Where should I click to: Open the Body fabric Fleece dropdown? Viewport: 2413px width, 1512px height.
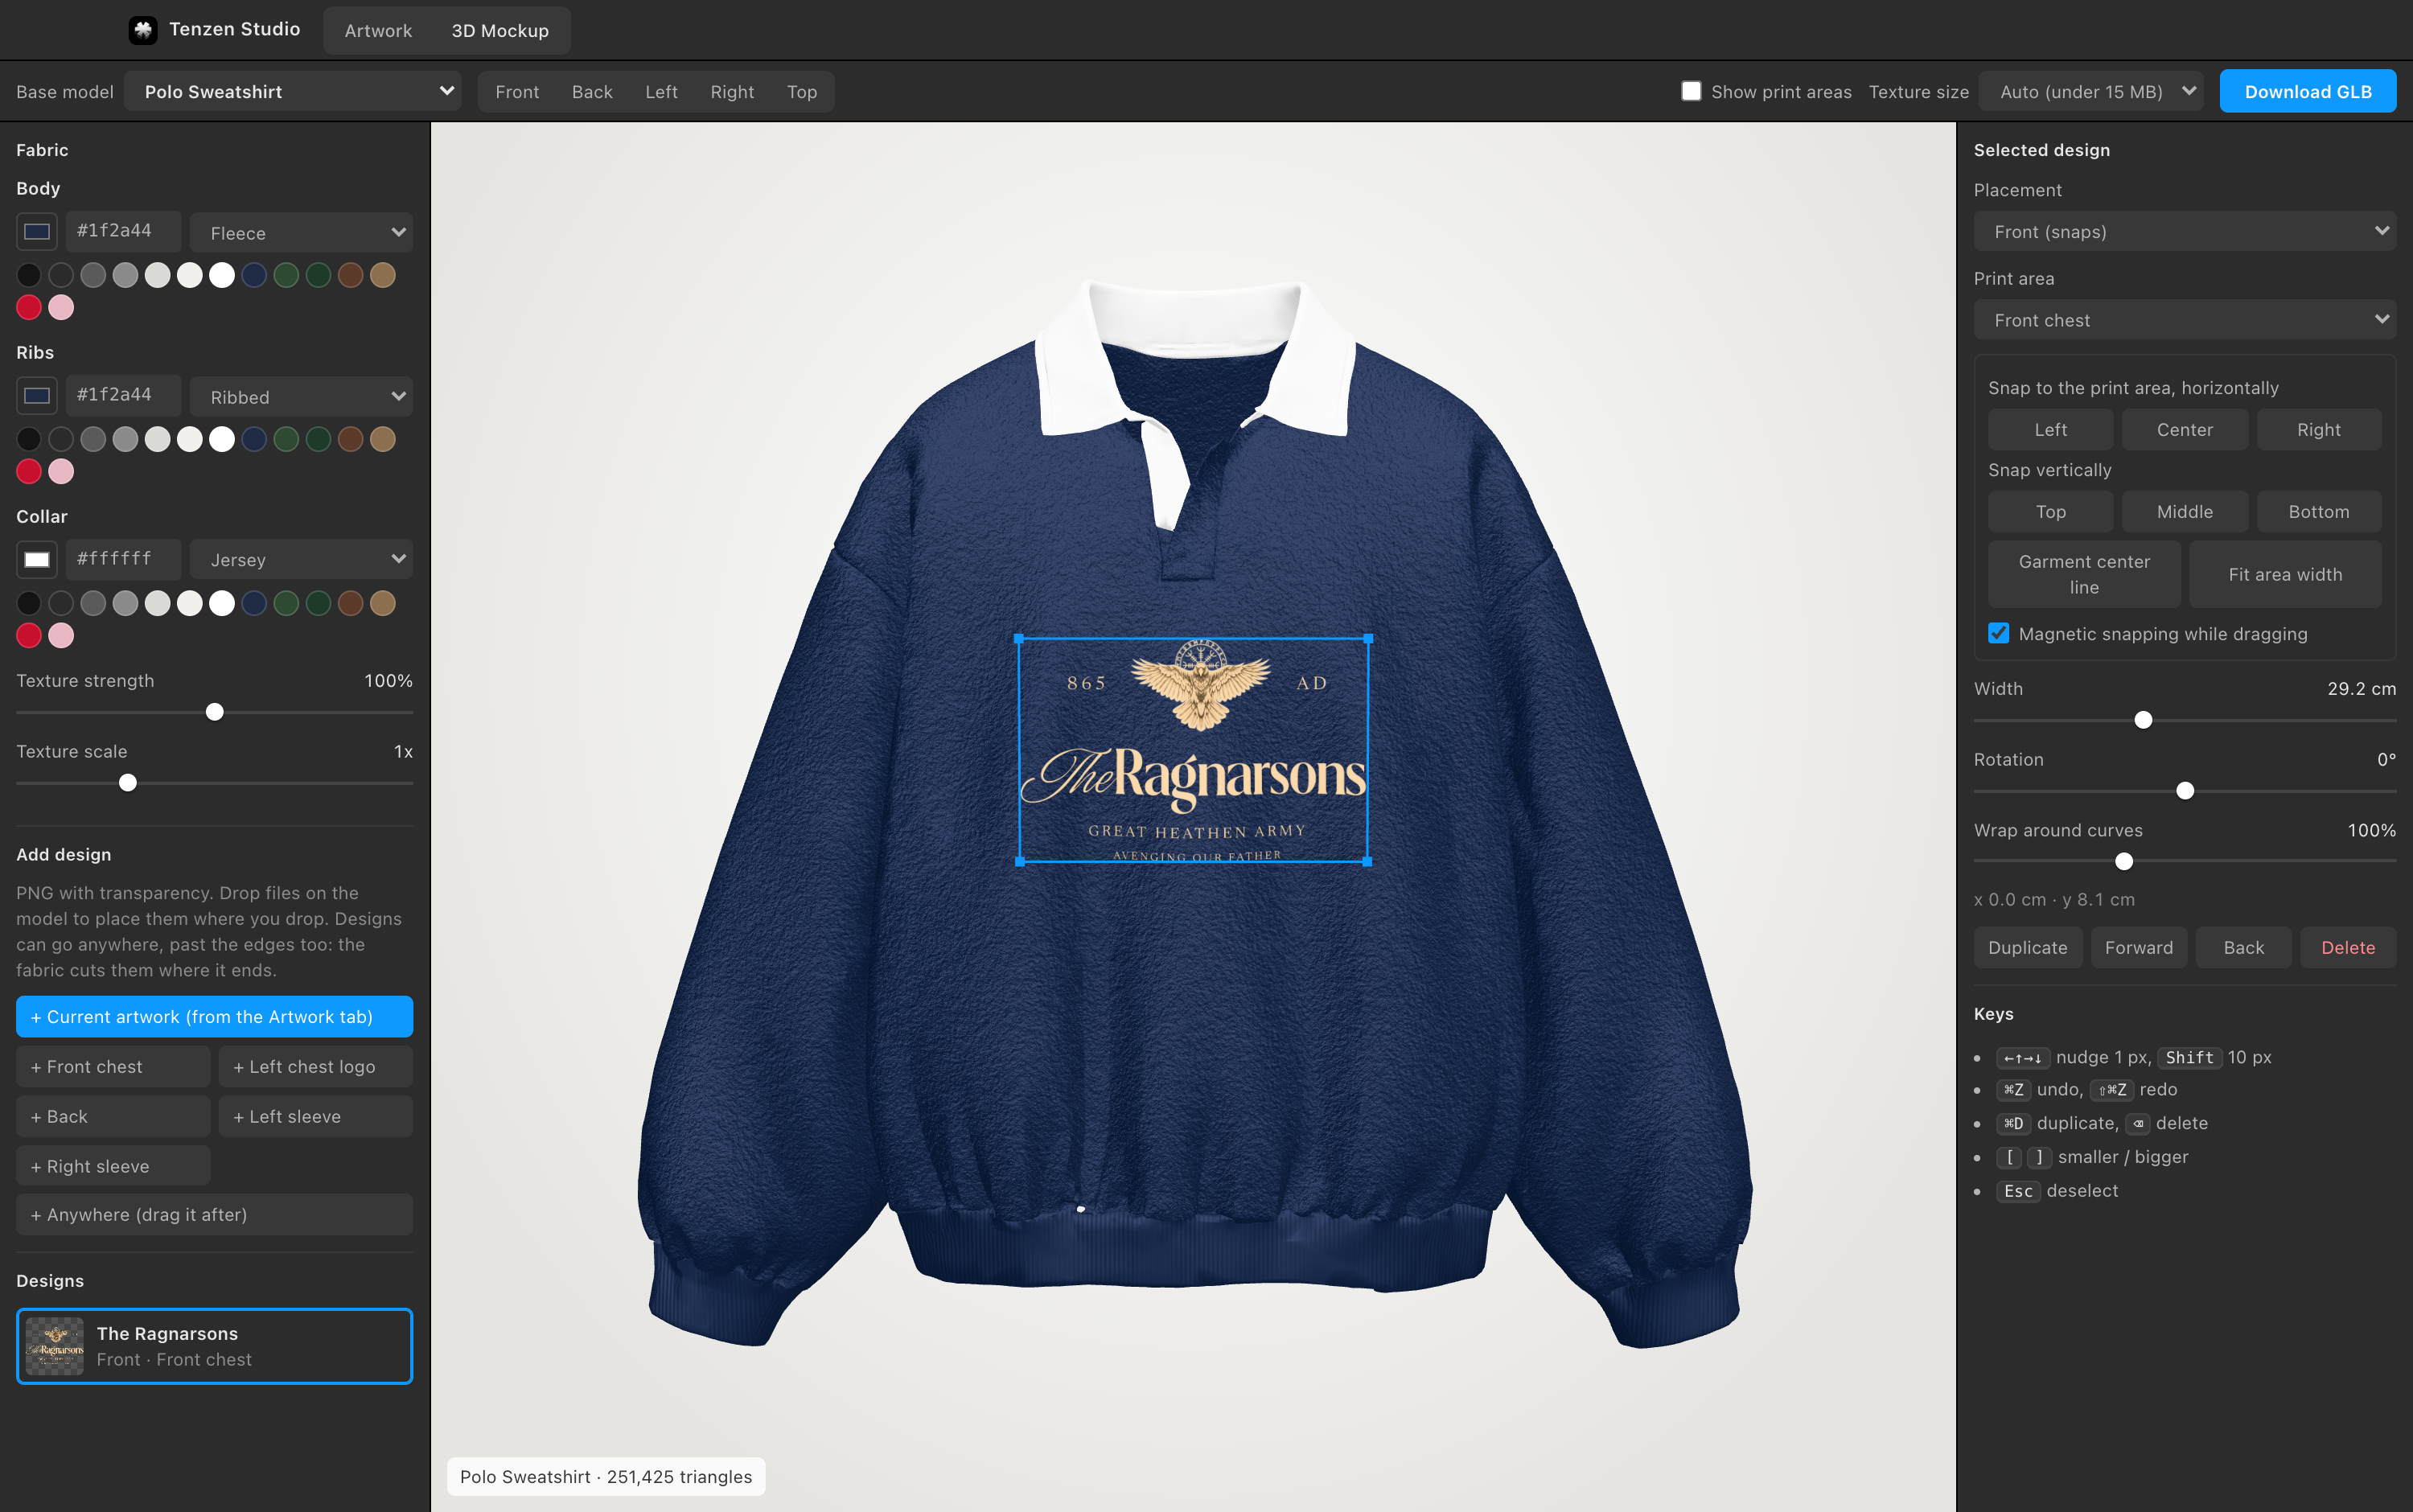pyautogui.click(x=302, y=232)
